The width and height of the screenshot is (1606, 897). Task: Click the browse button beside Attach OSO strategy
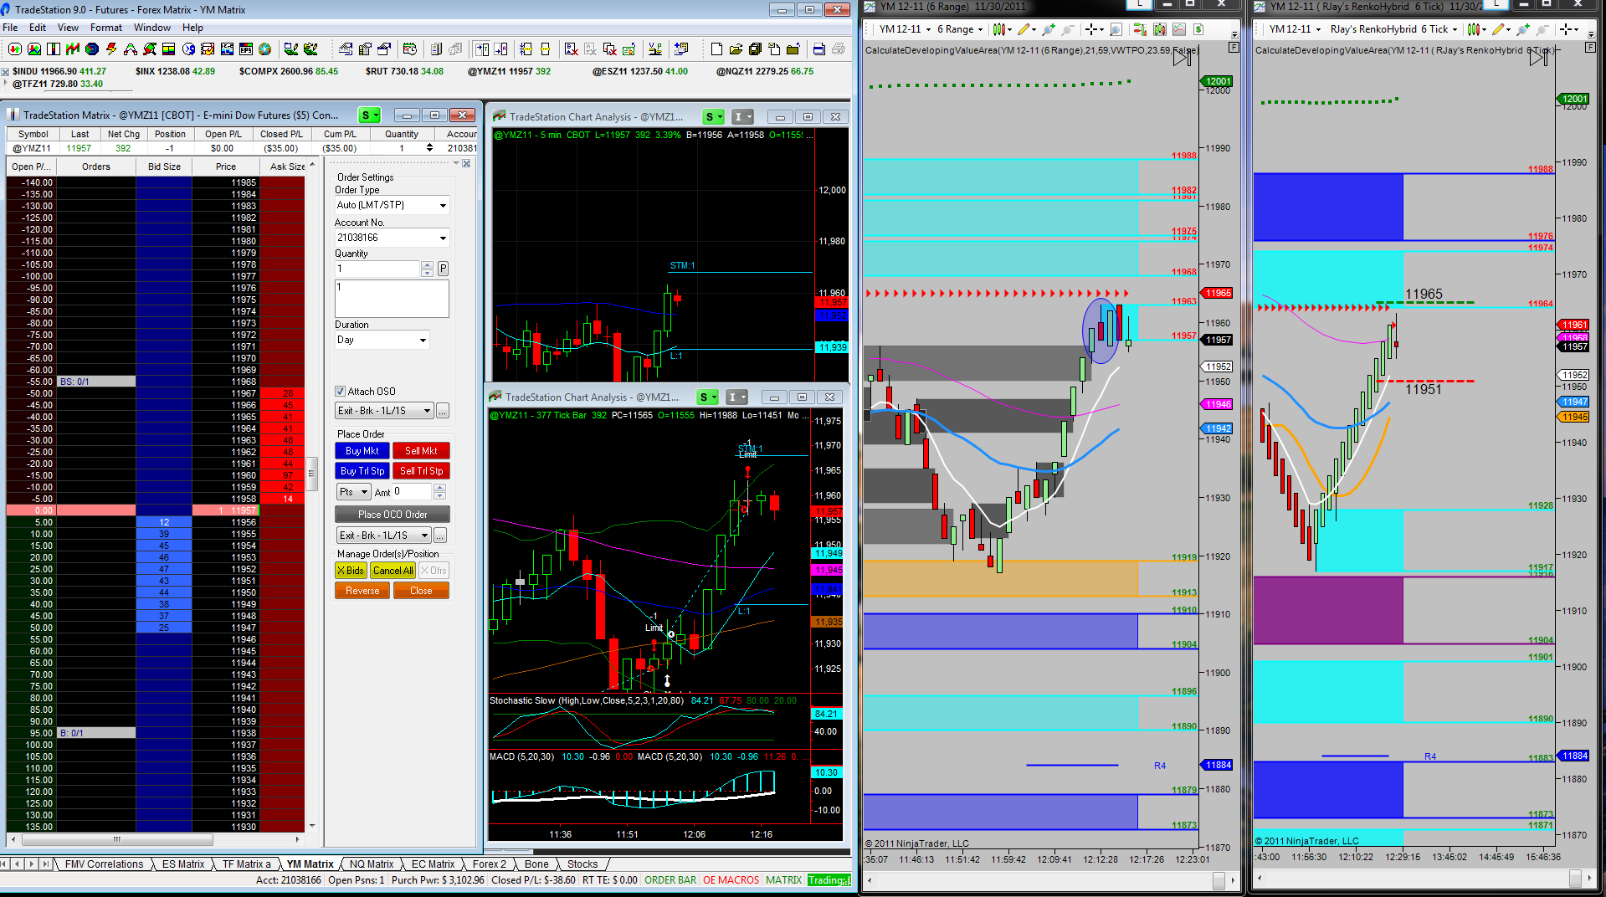[443, 411]
